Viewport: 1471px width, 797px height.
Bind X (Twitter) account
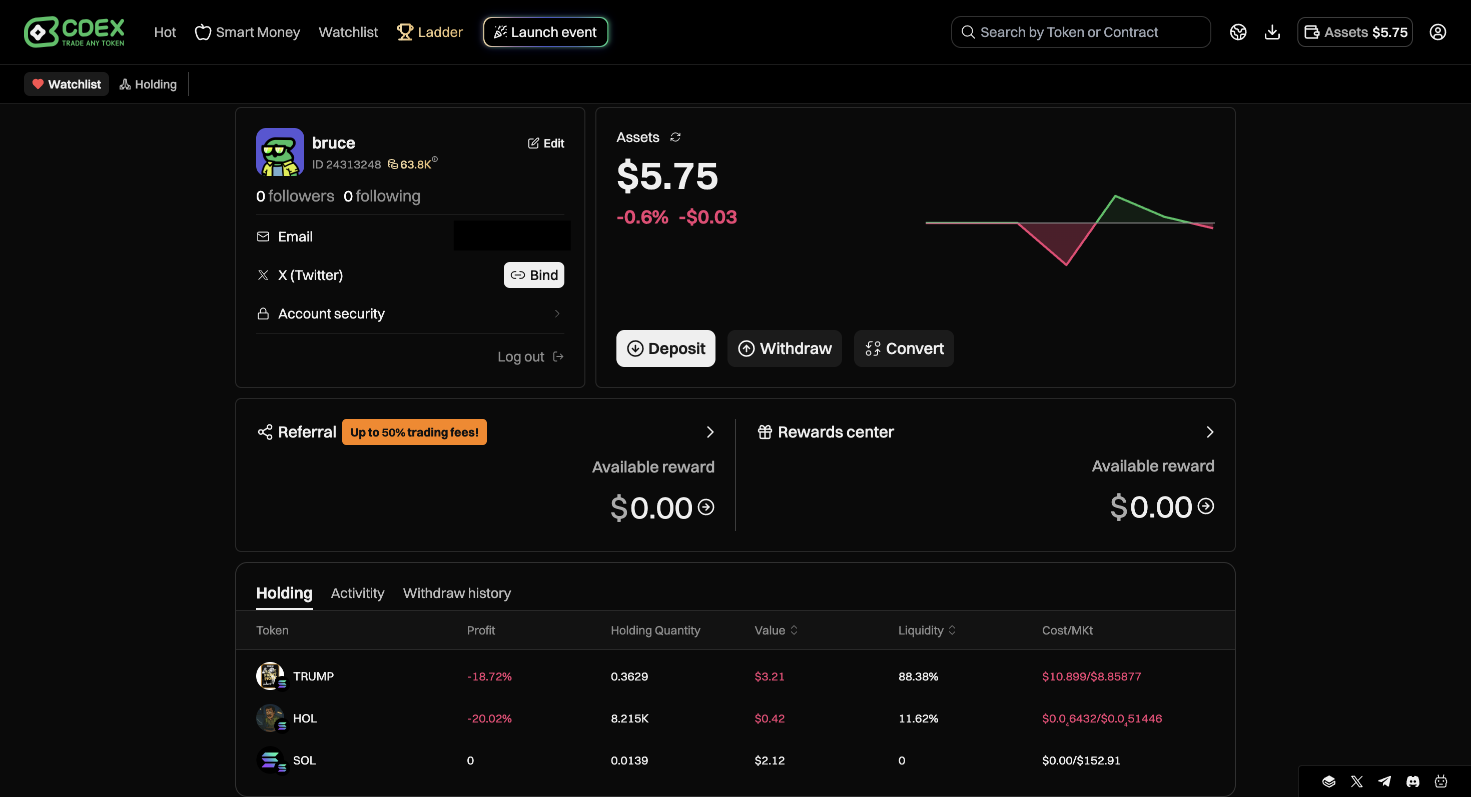533,275
